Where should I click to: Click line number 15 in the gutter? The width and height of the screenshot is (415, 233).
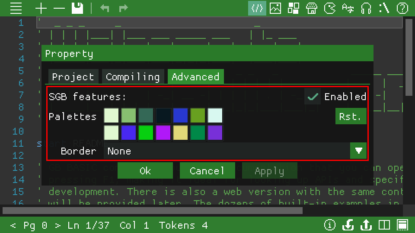pos(18,192)
